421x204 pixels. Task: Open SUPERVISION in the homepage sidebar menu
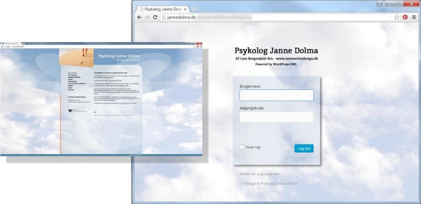pyautogui.click(x=72, y=82)
